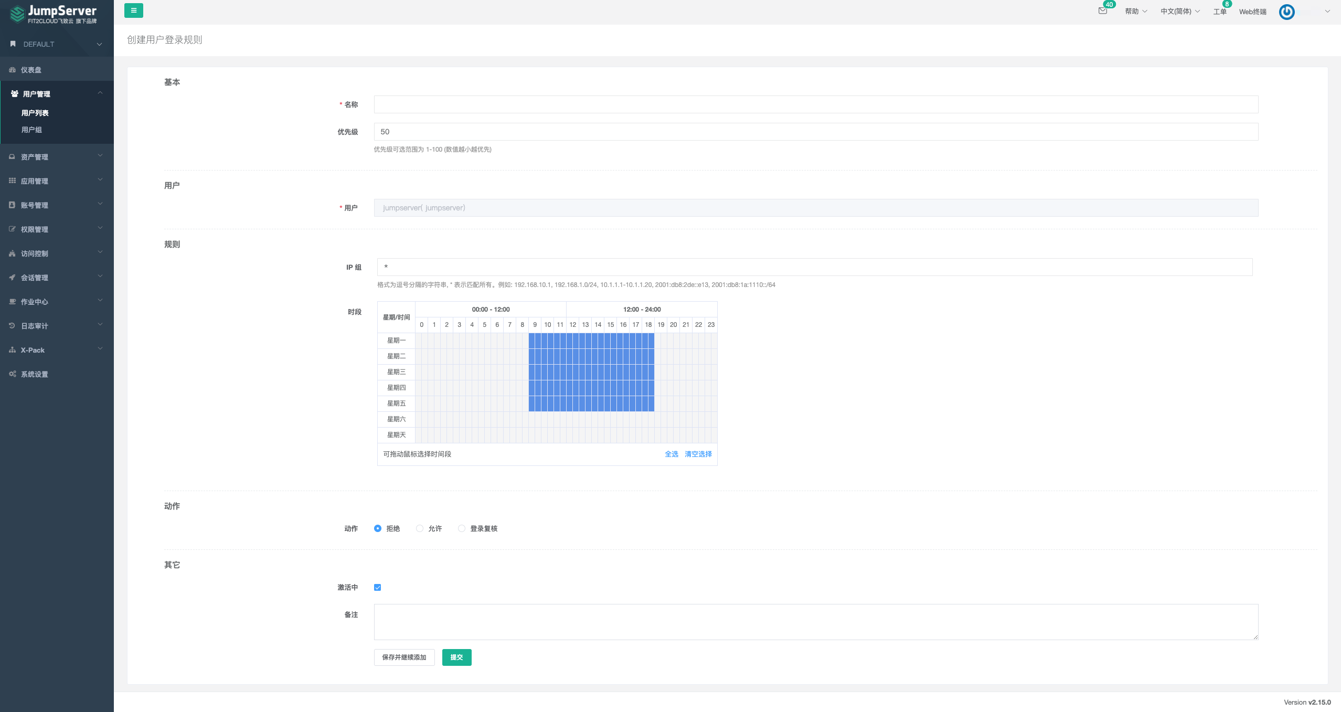This screenshot has width=1341, height=712.
Task: Click the green hamburger menu toggle icon
Action: 133,10
